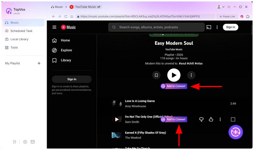This screenshot has width=254, height=150.
Task: Click Add to Convert below play button
Action: (x=174, y=86)
